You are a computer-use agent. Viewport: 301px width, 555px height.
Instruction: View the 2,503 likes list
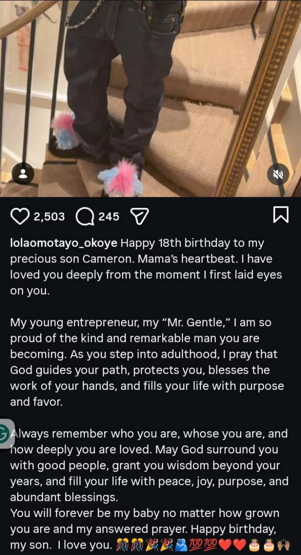point(49,217)
